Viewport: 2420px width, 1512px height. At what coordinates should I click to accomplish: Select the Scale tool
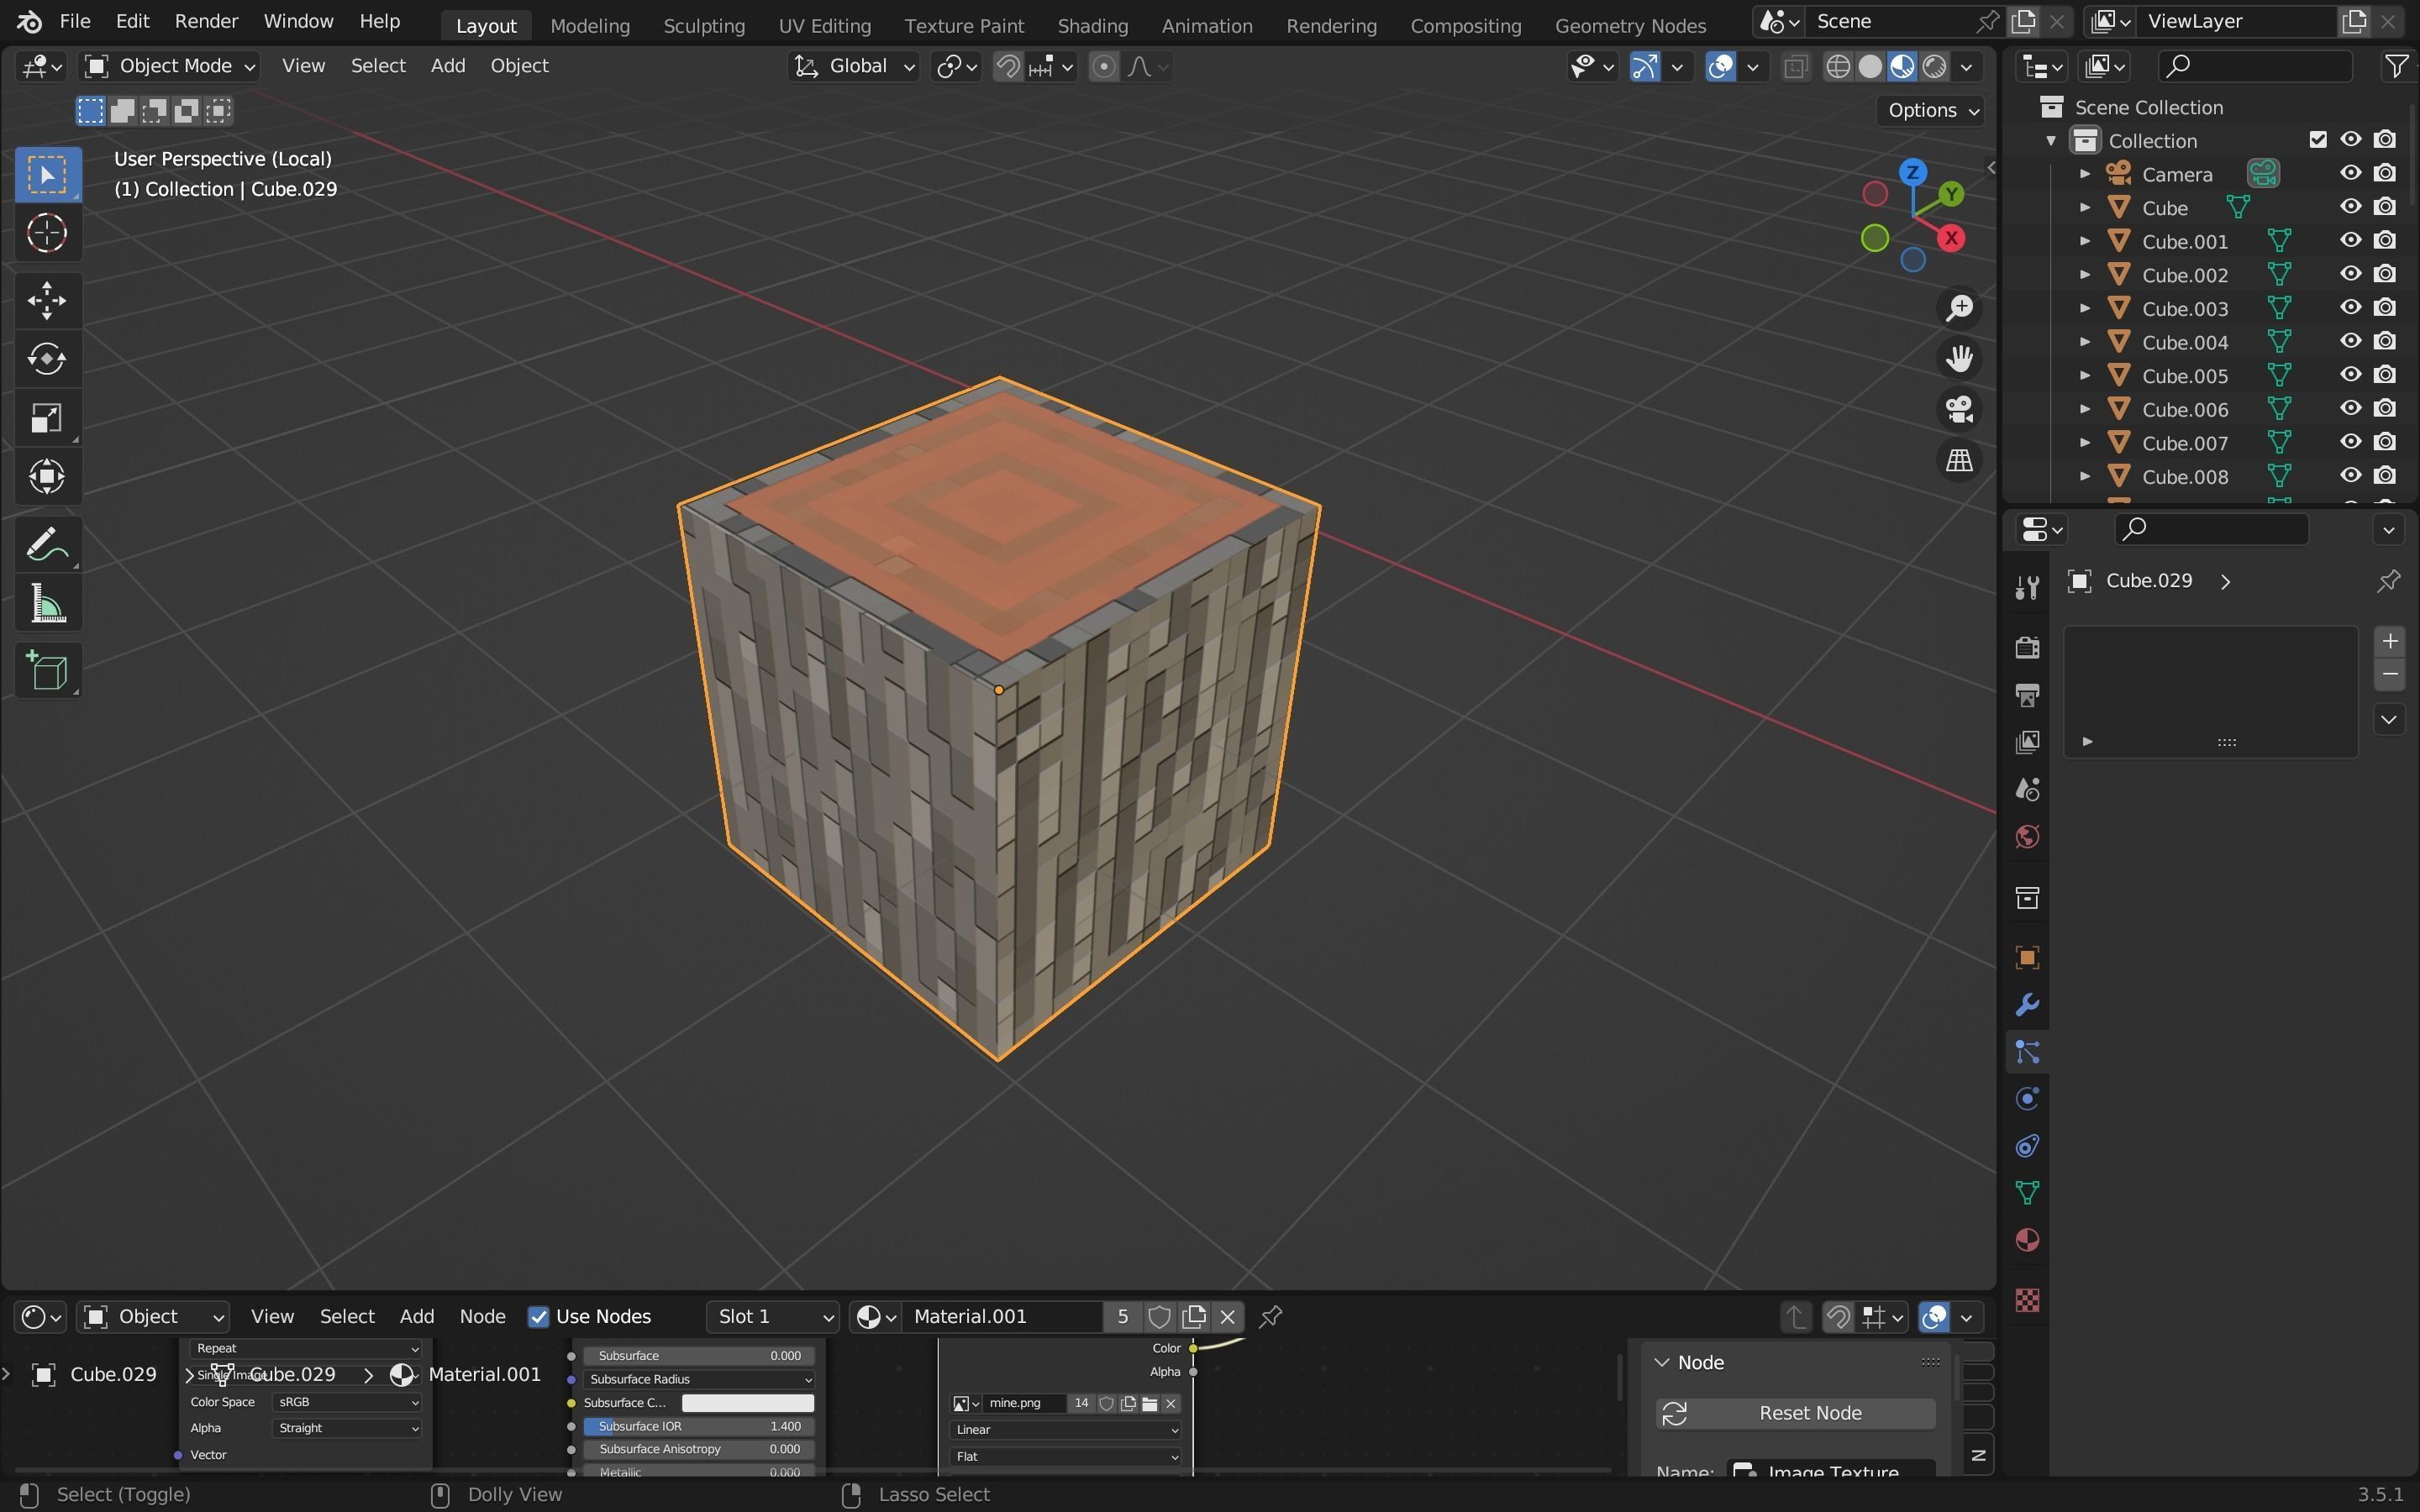(47, 418)
